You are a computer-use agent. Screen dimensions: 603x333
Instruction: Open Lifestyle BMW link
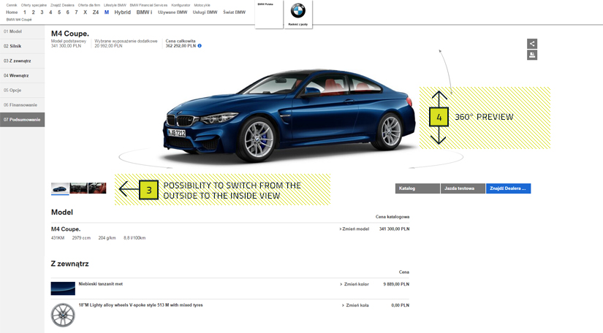point(115,5)
